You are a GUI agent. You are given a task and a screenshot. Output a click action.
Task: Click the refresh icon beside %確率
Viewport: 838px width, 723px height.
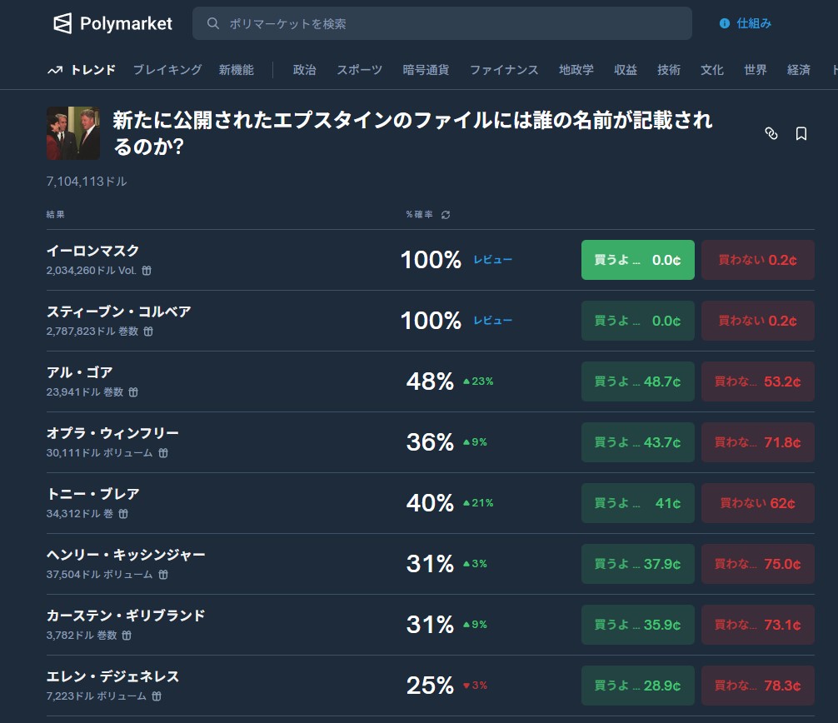coord(446,215)
